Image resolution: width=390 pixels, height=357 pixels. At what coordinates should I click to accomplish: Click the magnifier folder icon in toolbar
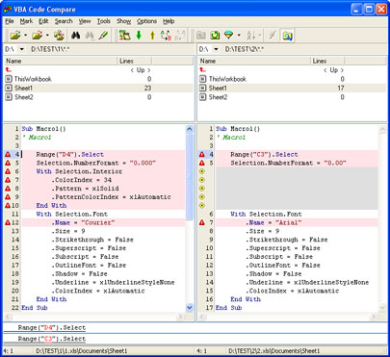(x=287, y=36)
